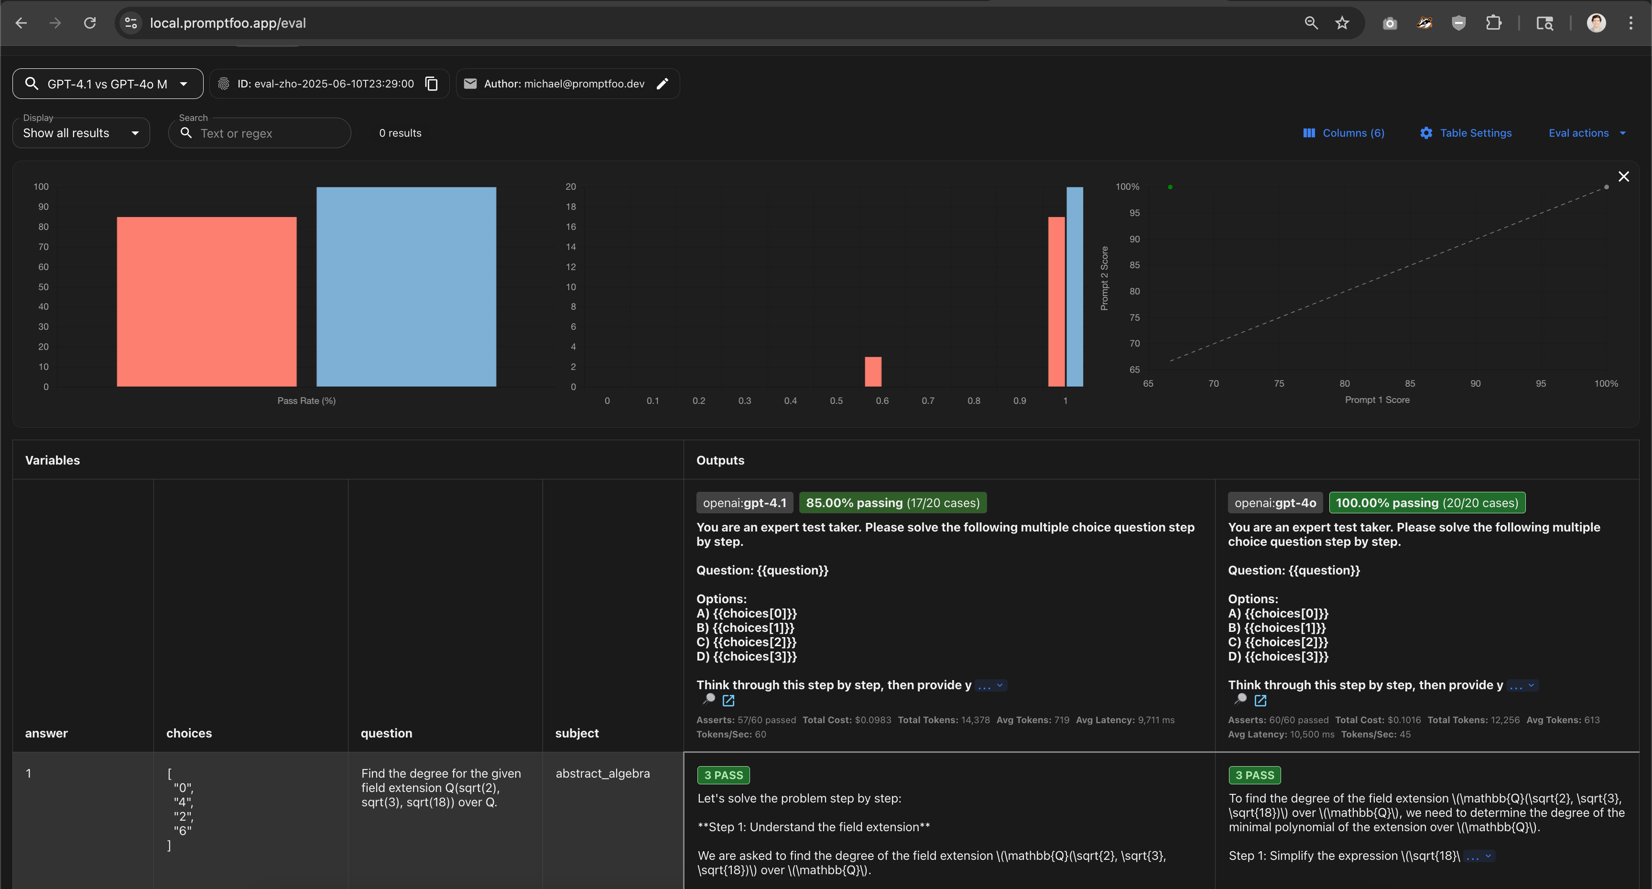
Task: Open the eval selector dropdown
Action: click(108, 84)
